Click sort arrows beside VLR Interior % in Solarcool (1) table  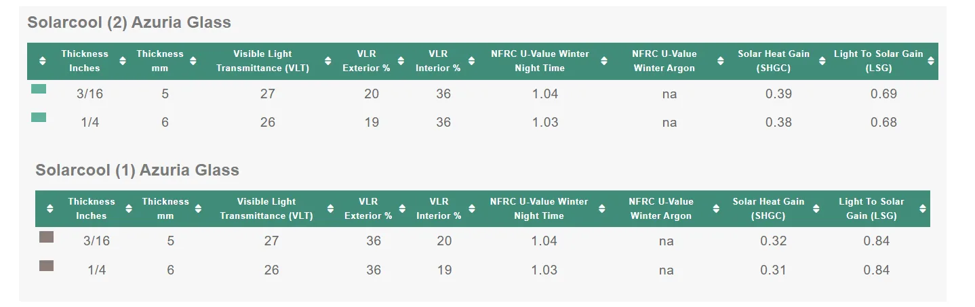pyautogui.click(x=471, y=209)
